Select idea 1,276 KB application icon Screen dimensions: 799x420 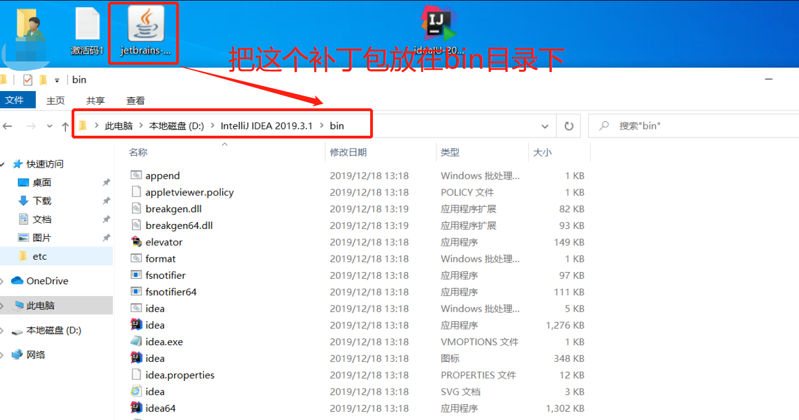coord(136,324)
